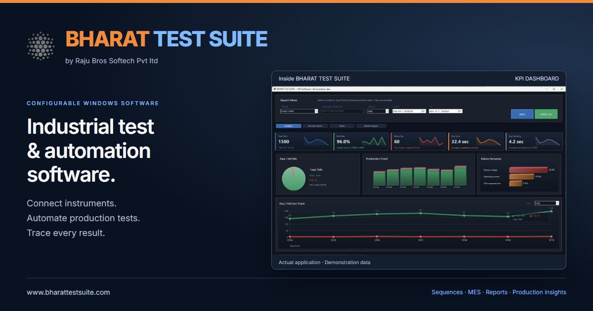
Task: Click the tallest bar in the Production Trend chart
Action: [460, 176]
